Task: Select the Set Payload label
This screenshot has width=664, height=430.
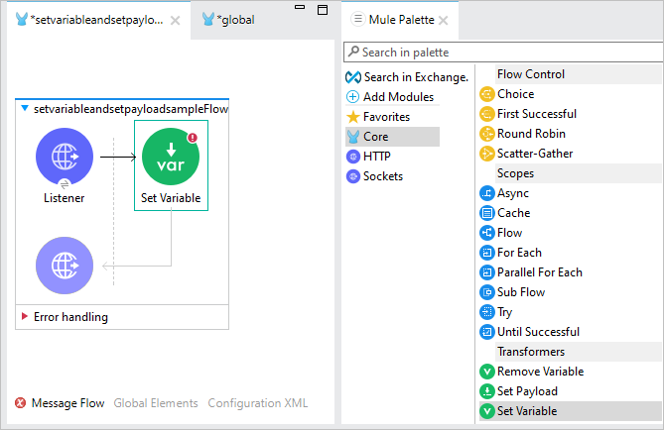Action: (x=527, y=391)
